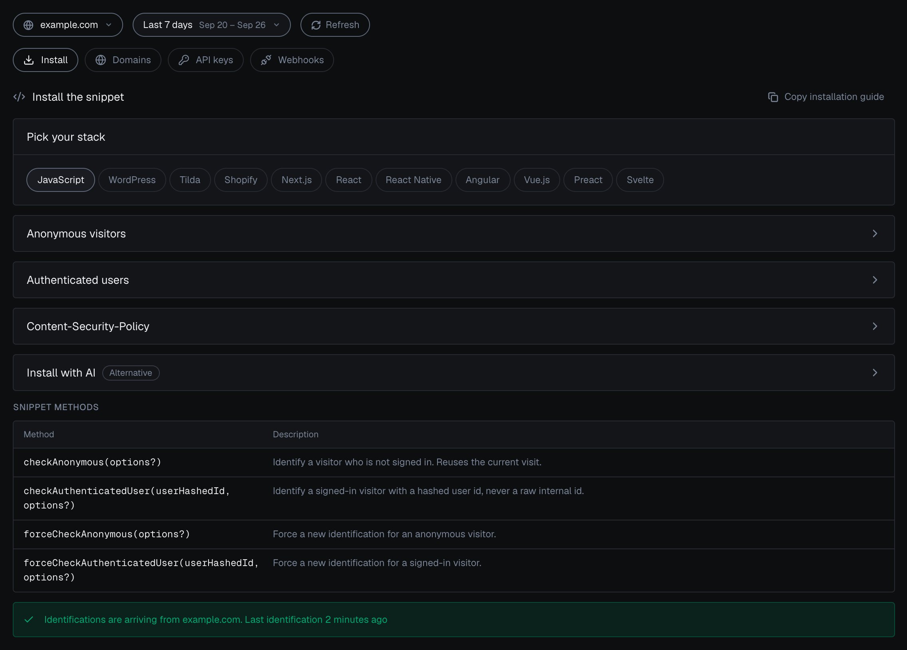Viewport: 907px width, 650px height.
Task: Click description 'Identify a visitor who is not signed in'
Action: coord(407,463)
